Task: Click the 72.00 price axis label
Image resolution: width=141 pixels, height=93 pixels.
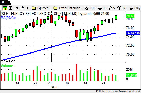Action: tap(130, 45)
